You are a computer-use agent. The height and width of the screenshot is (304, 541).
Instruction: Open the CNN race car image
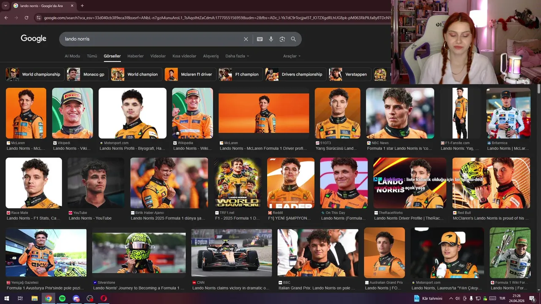(x=232, y=253)
